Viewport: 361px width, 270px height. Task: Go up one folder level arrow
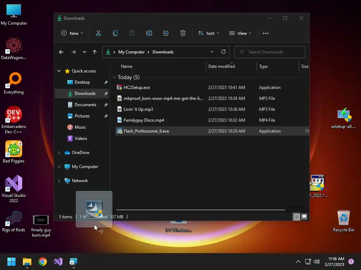point(94,52)
